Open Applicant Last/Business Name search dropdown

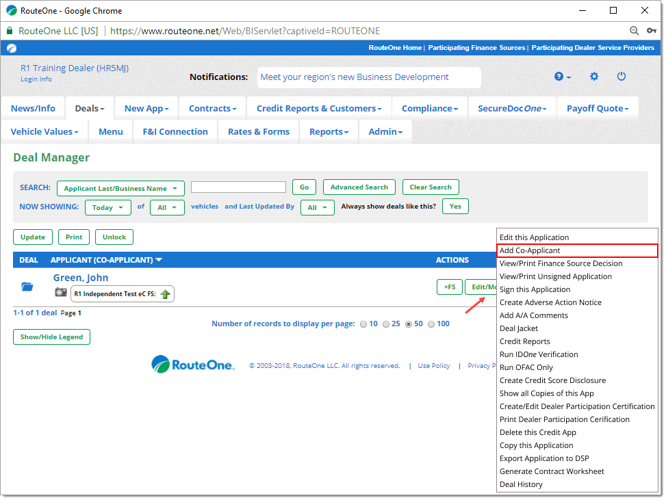tap(120, 189)
